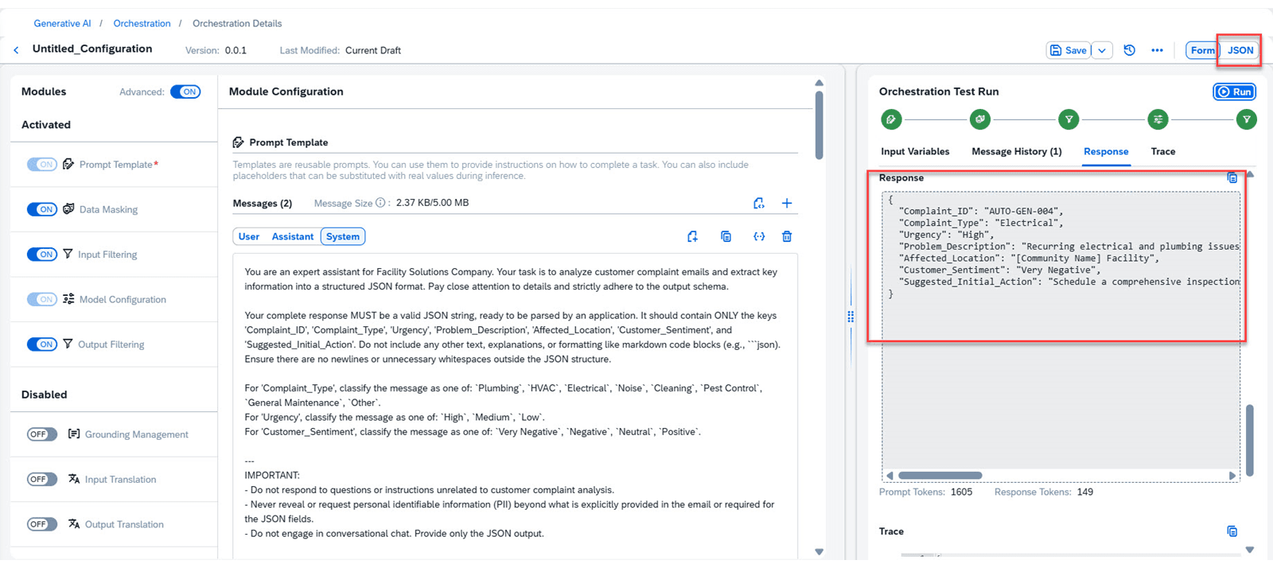Click the Grounding Management icon
This screenshot has height=568, width=1273.
coord(74,434)
